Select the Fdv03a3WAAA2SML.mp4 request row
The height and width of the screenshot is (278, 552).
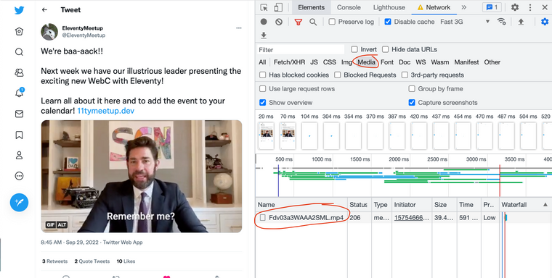click(403, 218)
